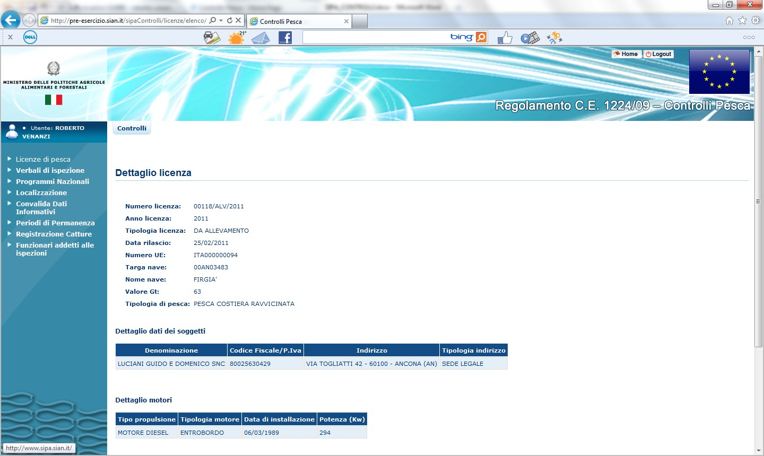Select the SEDE LEGALE cell
764x456 pixels.
pyautogui.click(x=473, y=364)
